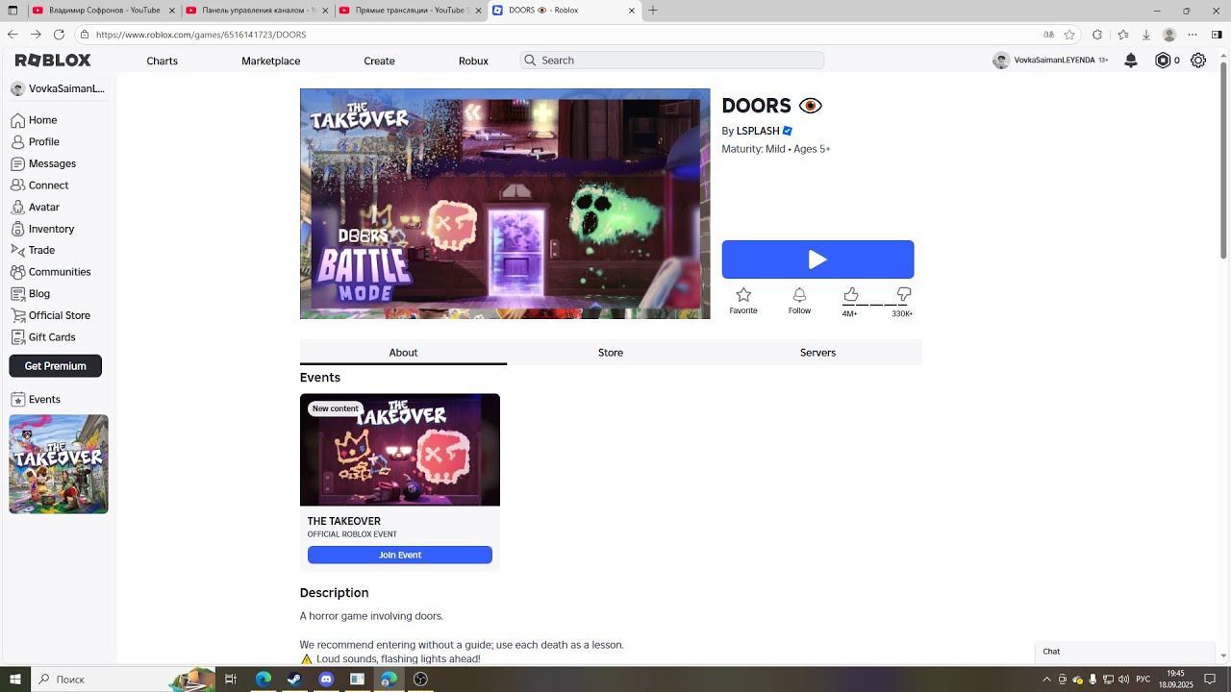Open a new browser tab
The height and width of the screenshot is (692, 1231).
(x=653, y=11)
